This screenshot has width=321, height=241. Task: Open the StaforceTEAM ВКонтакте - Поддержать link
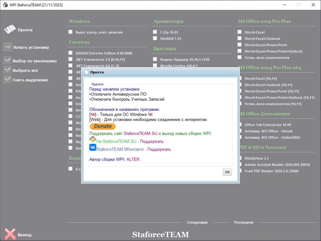(x=133, y=149)
